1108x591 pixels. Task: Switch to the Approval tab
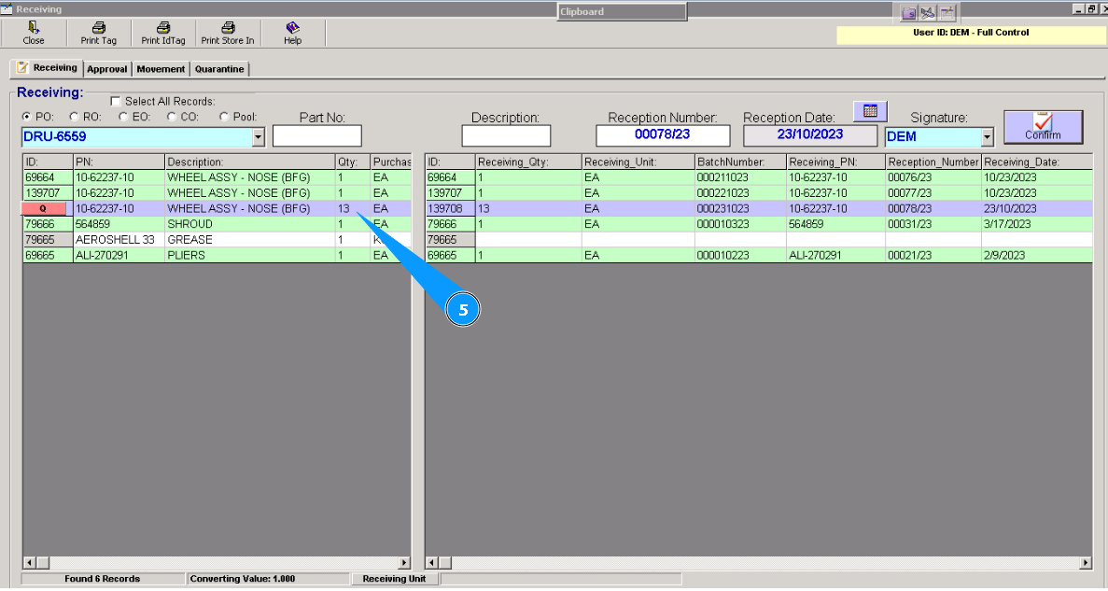click(x=106, y=69)
